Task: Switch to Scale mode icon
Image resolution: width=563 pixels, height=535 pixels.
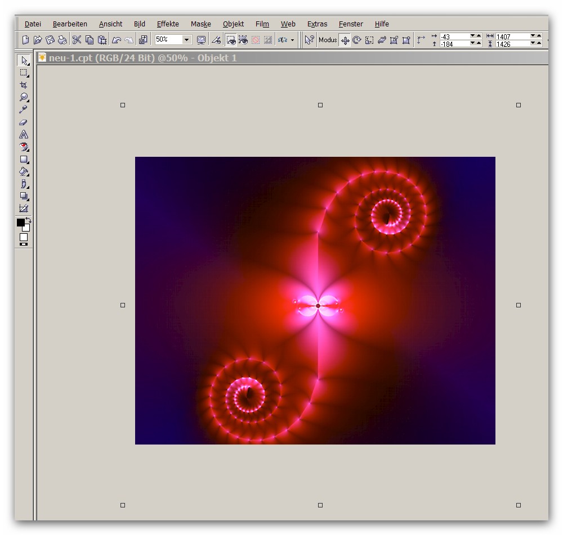Action: (x=369, y=40)
